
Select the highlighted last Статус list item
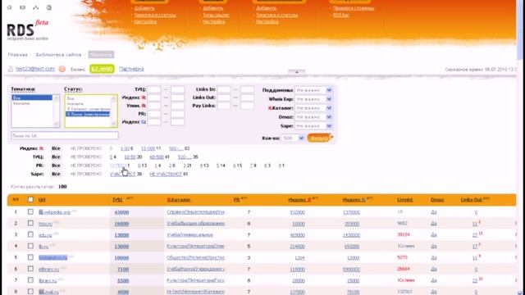[x=88, y=114]
